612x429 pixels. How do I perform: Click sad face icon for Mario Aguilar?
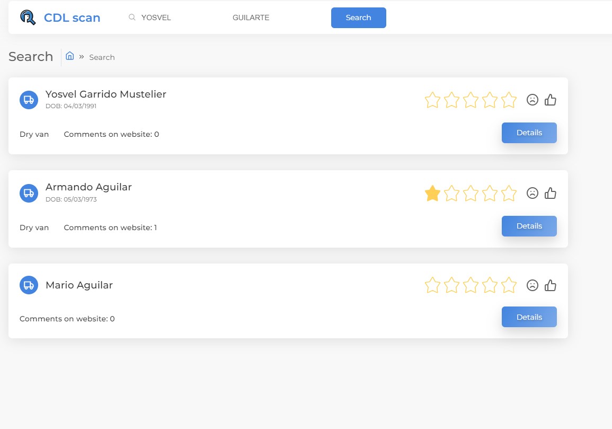click(533, 285)
